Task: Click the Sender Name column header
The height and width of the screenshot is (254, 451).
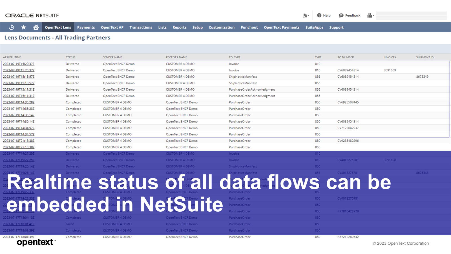Action: (112, 57)
